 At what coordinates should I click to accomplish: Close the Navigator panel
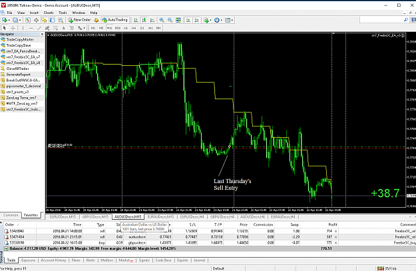(42, 34)
